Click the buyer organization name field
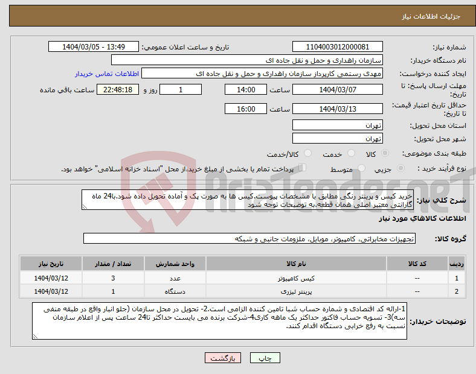 (247, 60)
